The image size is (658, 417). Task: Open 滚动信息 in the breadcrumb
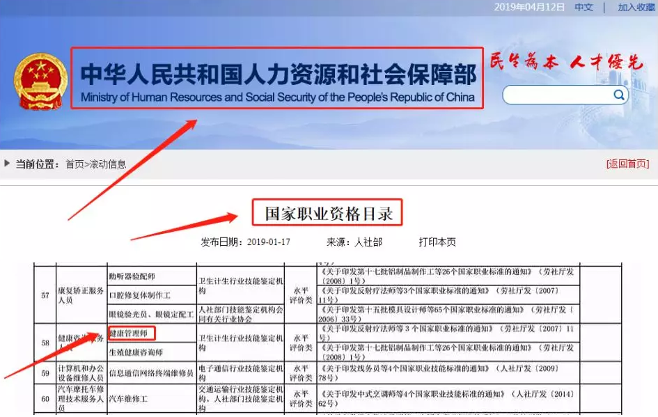click(108, 164)
